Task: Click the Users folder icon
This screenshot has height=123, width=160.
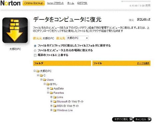Action: tap(45, 80)
